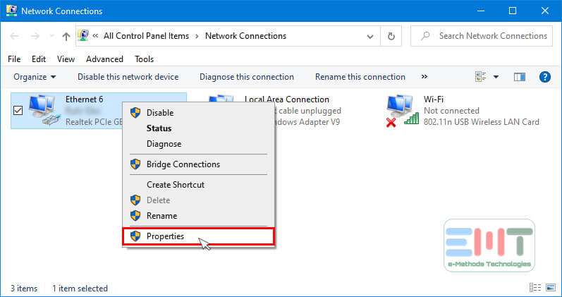
Task: Choose Rename from the context menu
Action: 199,216
